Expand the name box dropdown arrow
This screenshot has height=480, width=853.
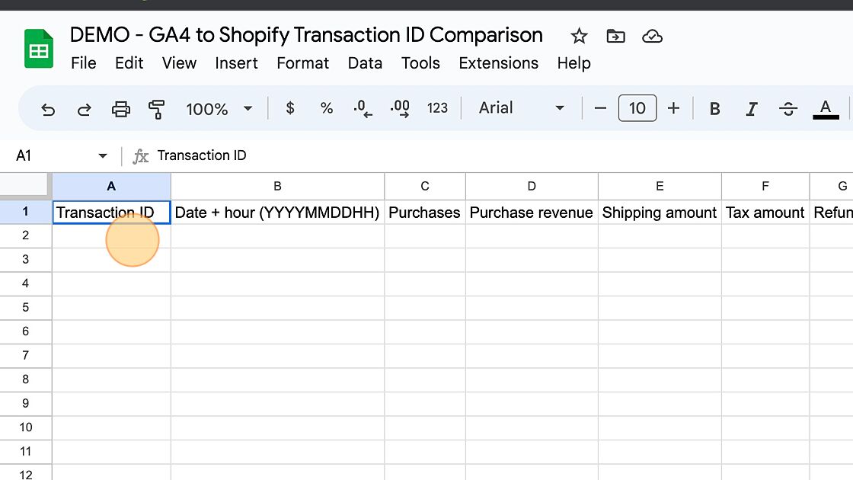(103, 156)
